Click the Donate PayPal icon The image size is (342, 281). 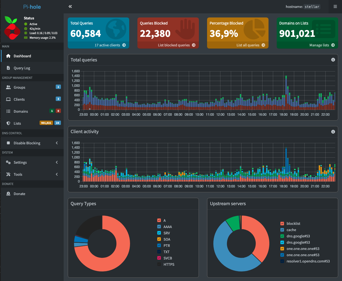(x=8, y=194)
